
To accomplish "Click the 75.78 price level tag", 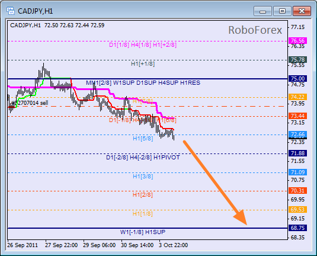I will tap(297, 60).
